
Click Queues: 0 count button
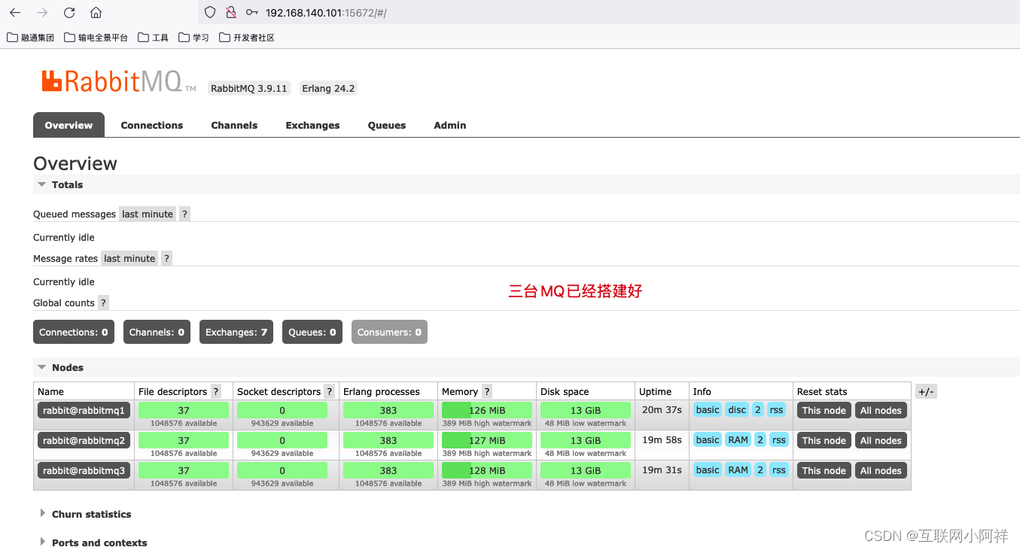312,332
